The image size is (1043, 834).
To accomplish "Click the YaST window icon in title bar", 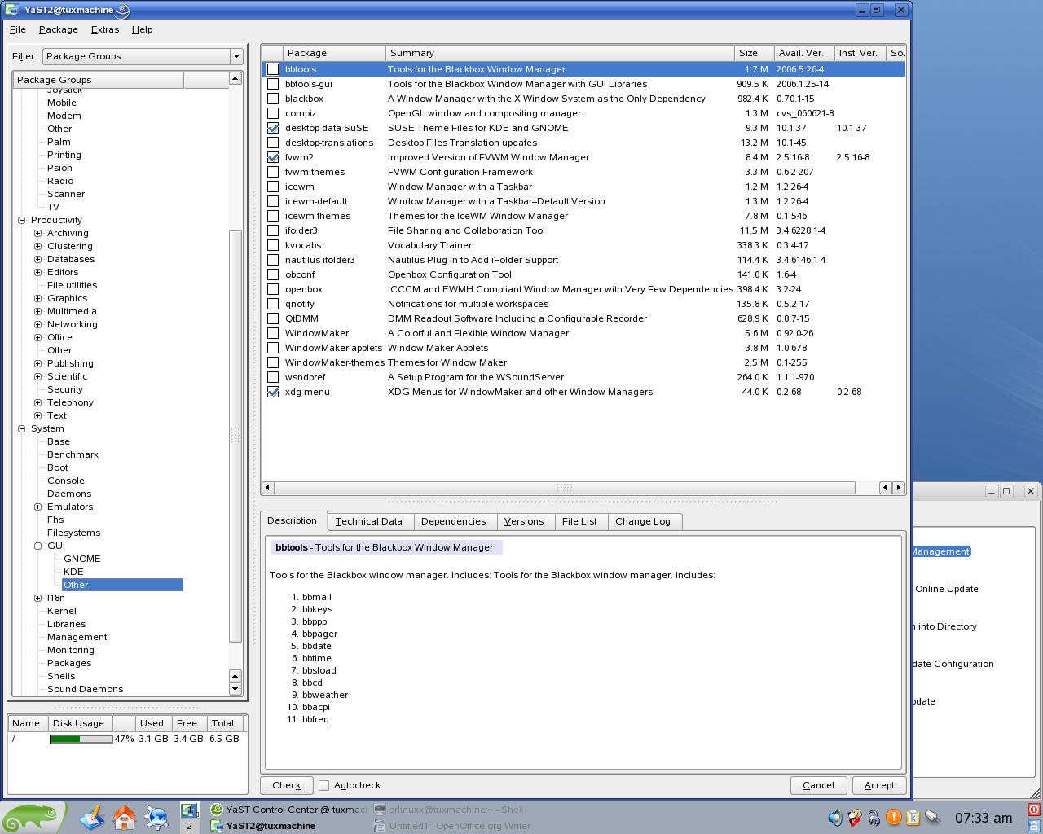I will click(11, 10).
